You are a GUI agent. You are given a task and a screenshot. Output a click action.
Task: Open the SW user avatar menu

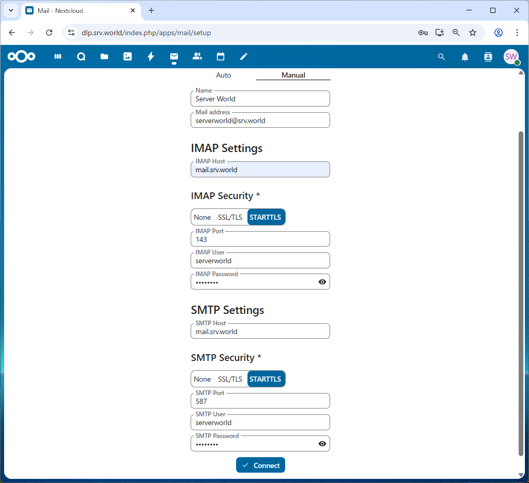tap(511, 57)
